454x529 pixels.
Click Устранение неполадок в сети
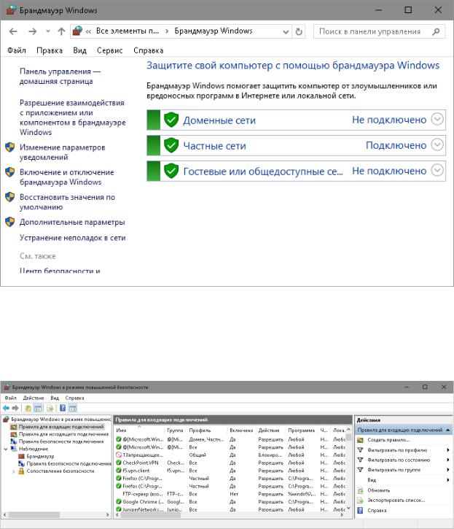click(72, 238)
